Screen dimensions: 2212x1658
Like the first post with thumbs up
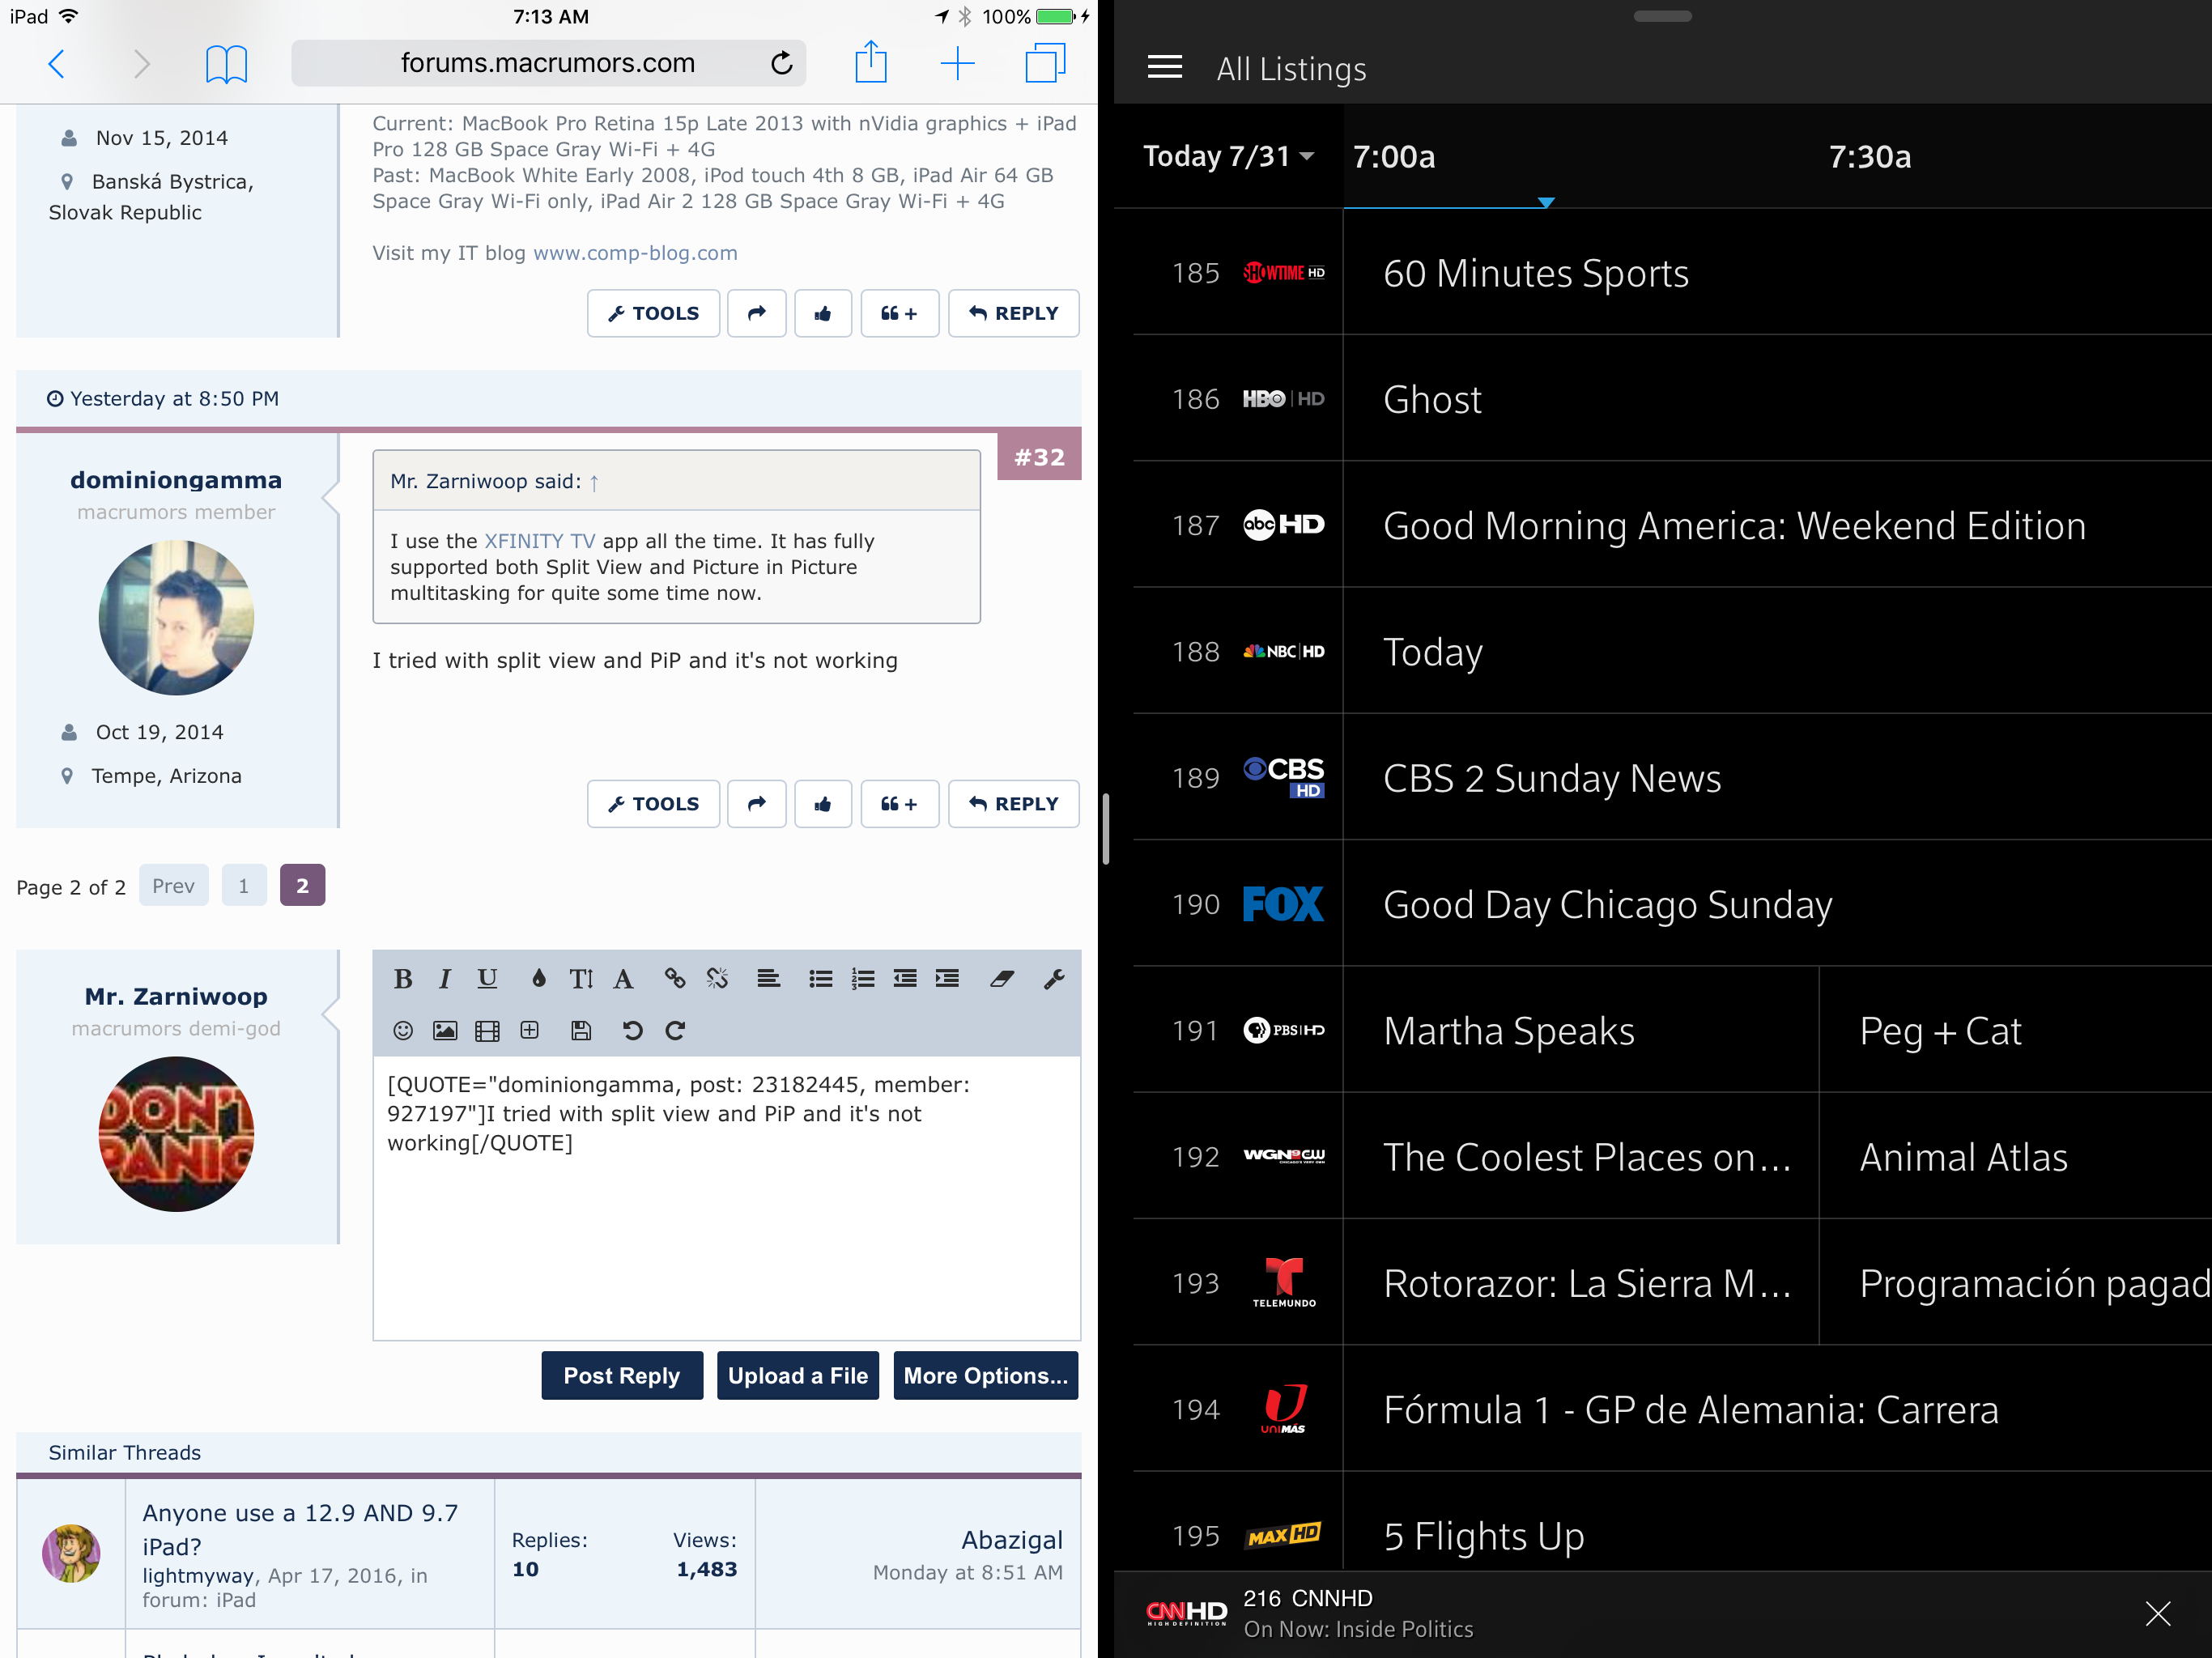coord(823,313)
